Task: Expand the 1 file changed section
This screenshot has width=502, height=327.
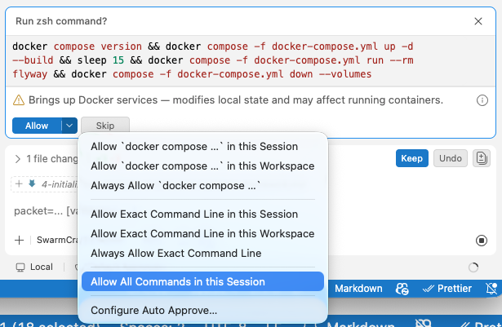Action: pos(18,159)
